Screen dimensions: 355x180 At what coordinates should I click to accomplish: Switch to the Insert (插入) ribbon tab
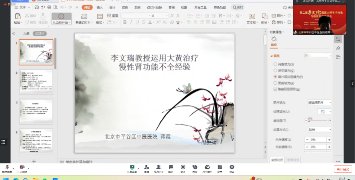(x=100, y=7)
